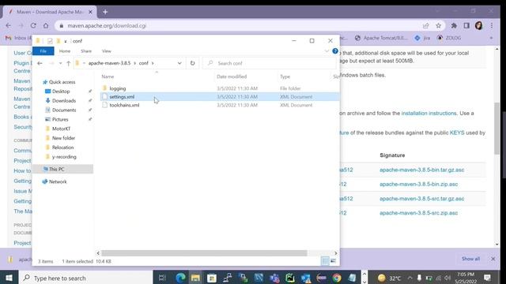The height and width of the screenshot is (284, 506).
Task: Click scroll right arrow in Explorer
Action: tap(335, 253)
